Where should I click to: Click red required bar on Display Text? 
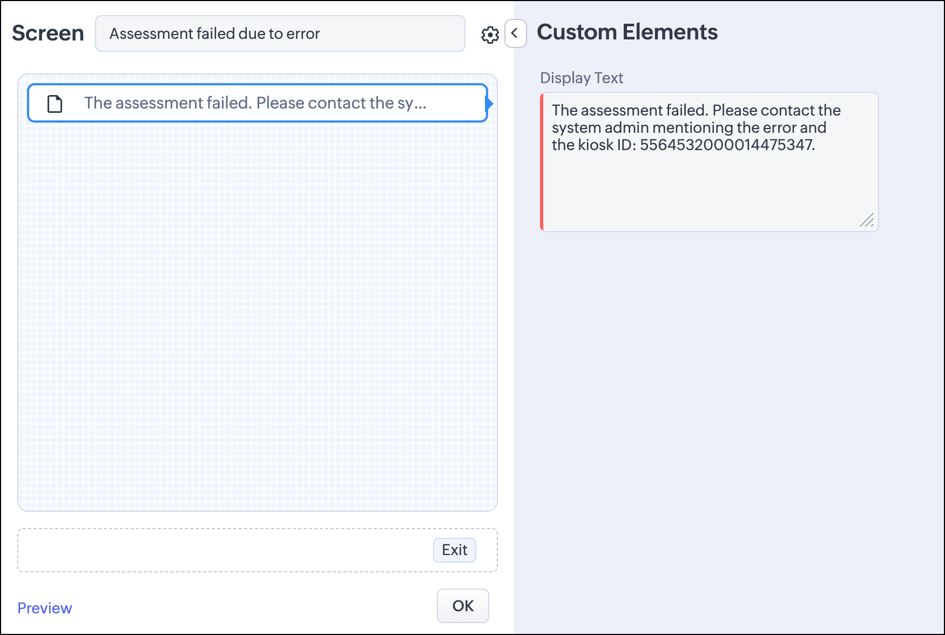542,162
